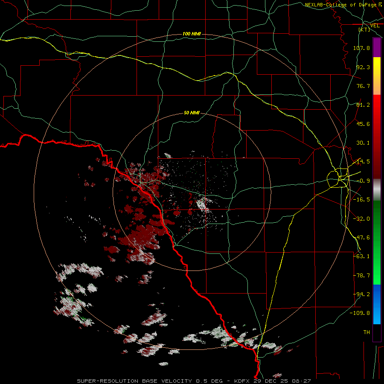This screenshot has width=384, height=384.
Task: Click the gray segment of the velocity color bar
Action: (377, 190)
